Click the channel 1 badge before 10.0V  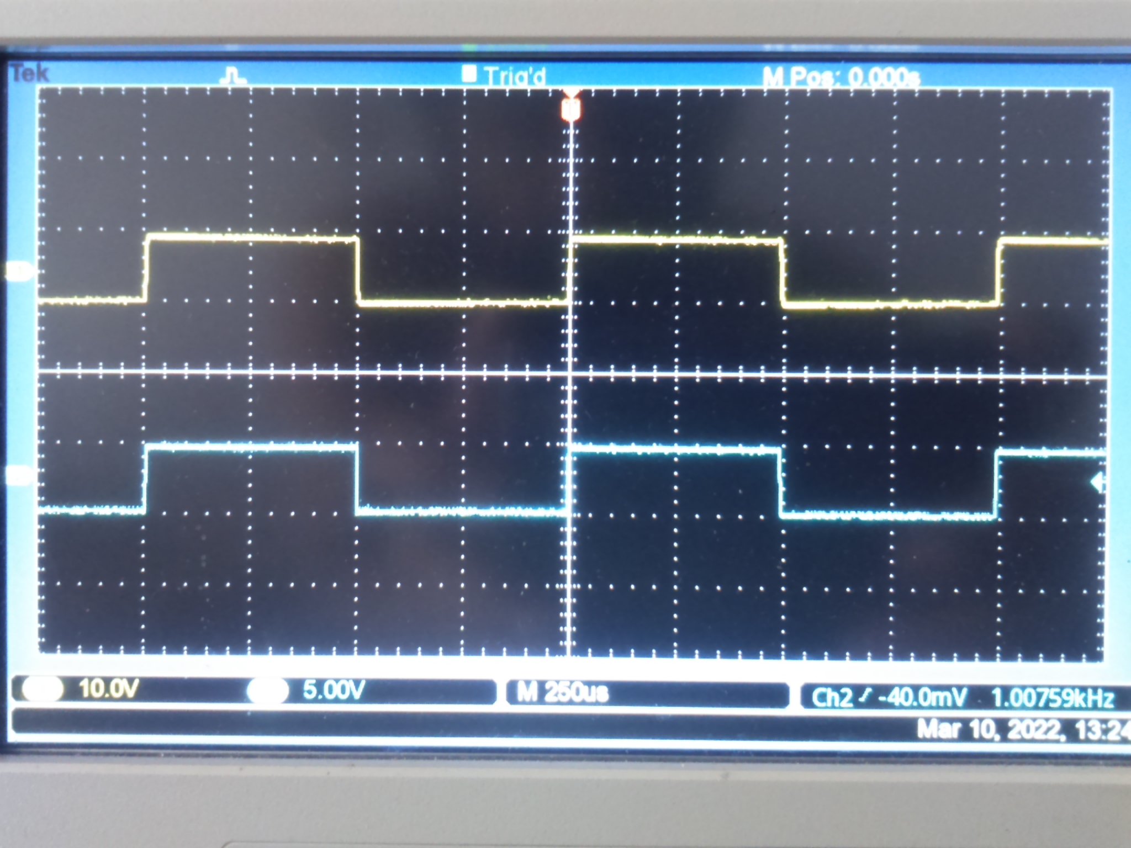click(x=43, y=690)
